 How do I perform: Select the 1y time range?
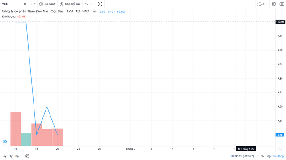[11, 156]
